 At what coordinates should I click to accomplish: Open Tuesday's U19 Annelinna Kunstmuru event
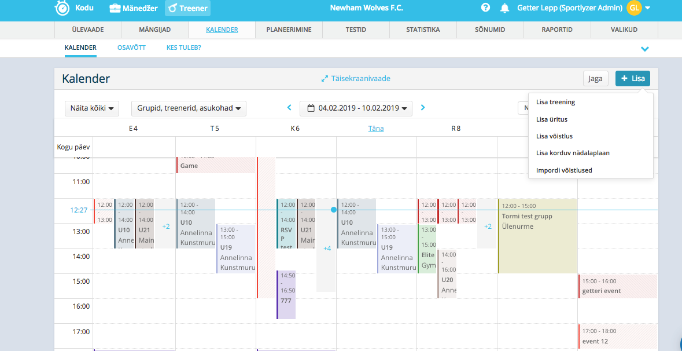(x=236, y=248)
